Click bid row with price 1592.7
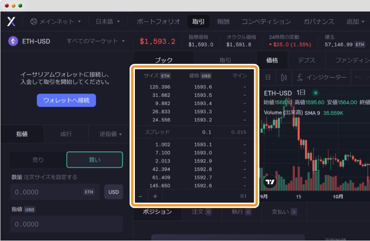 coord(194,177)
